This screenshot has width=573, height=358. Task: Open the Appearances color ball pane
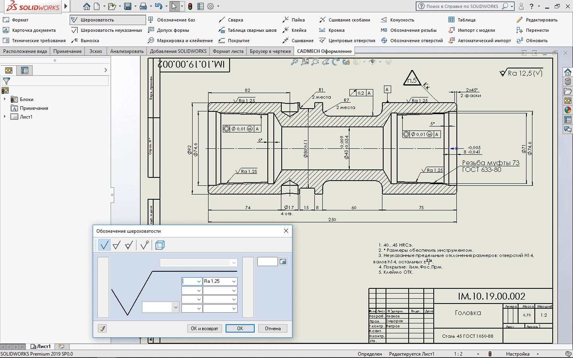[x=568, y=110]
